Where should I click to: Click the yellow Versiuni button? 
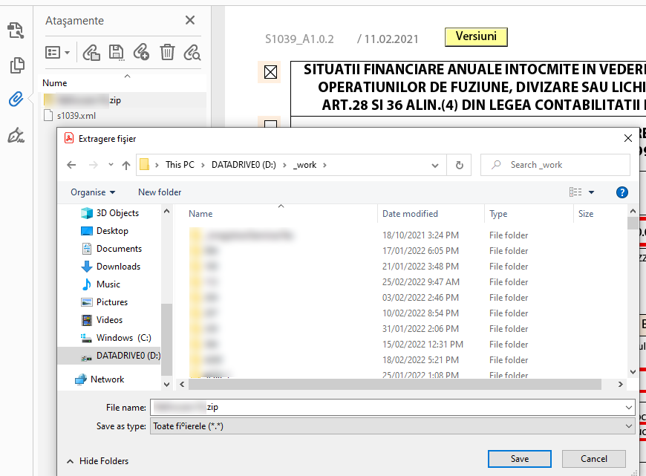(x=476, y=36)
